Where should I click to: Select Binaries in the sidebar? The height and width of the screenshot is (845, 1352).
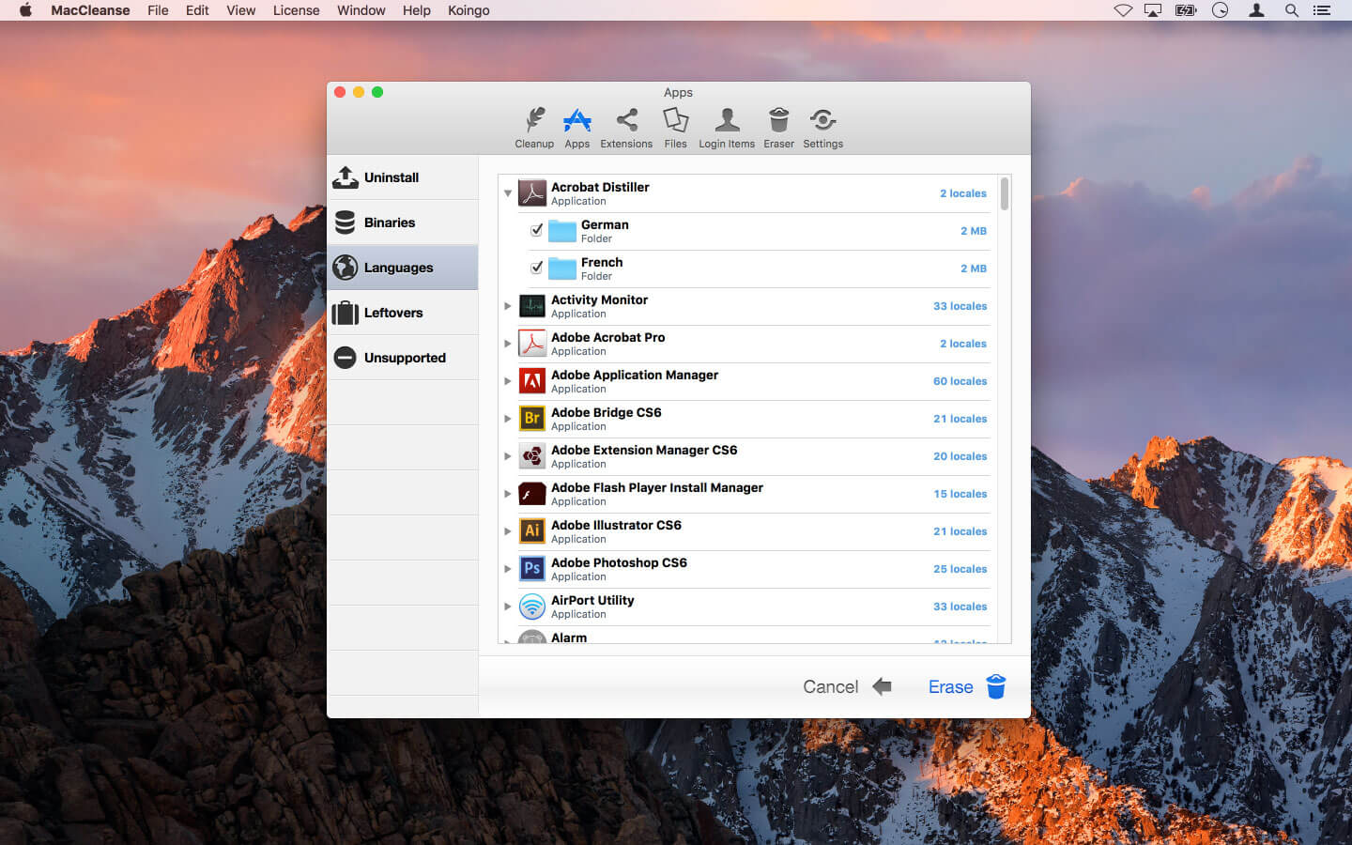coord(403,223)
